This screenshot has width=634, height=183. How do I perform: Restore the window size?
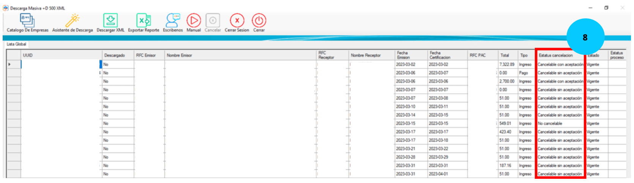(606, 8)
